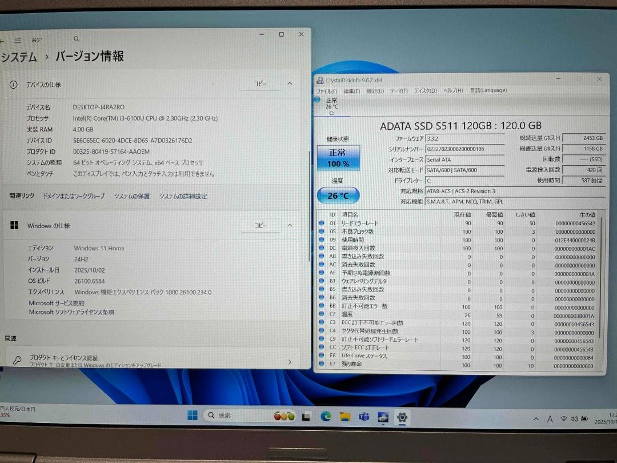Click the システム breadcrumb in Settings
The image size is (617, 463).
click(x=19, y=57)
